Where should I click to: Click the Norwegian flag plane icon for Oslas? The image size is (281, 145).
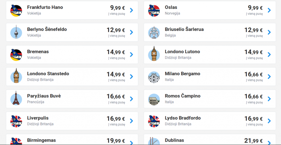[154, 11]
